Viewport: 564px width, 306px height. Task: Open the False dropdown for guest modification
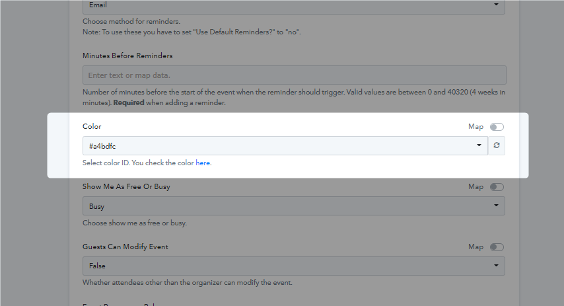294,266
